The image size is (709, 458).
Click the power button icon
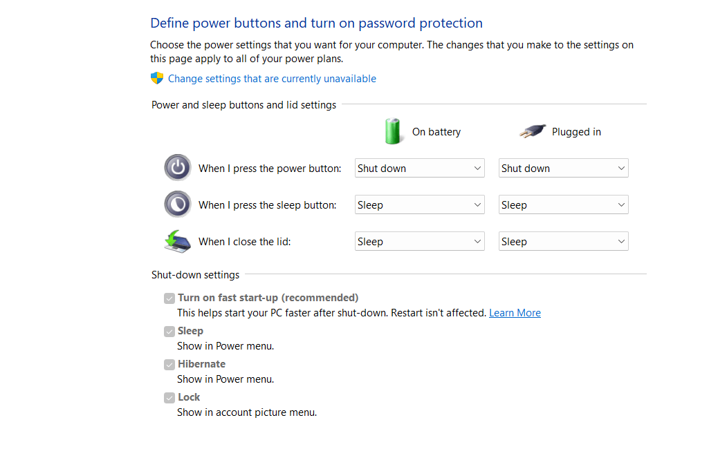[x=177, y=168]
